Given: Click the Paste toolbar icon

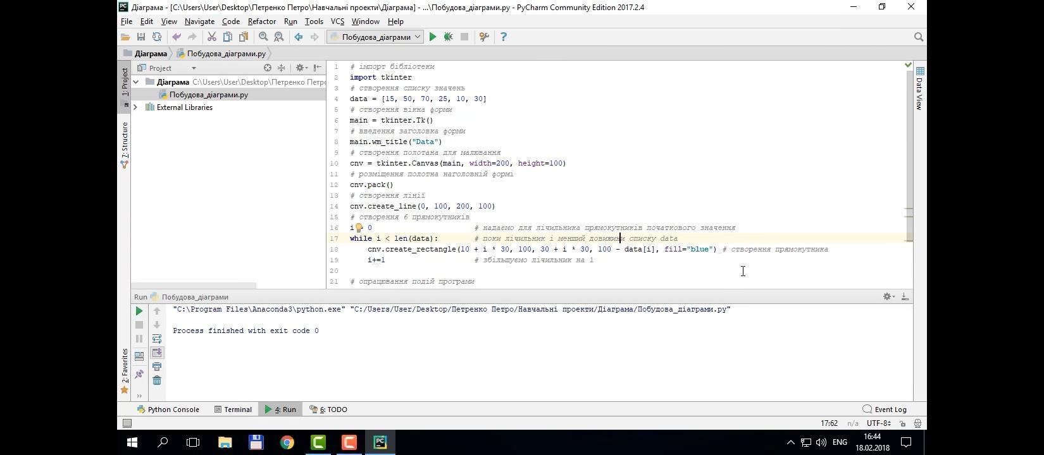Looking at the screenshot, I should coord(244,37).
